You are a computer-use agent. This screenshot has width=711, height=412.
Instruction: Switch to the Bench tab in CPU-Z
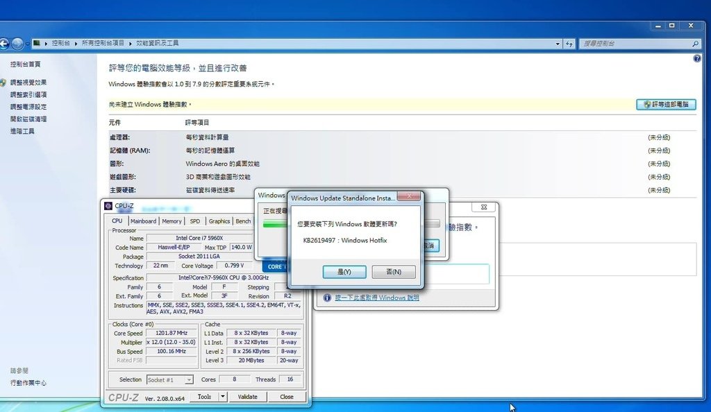click(243, 221)
